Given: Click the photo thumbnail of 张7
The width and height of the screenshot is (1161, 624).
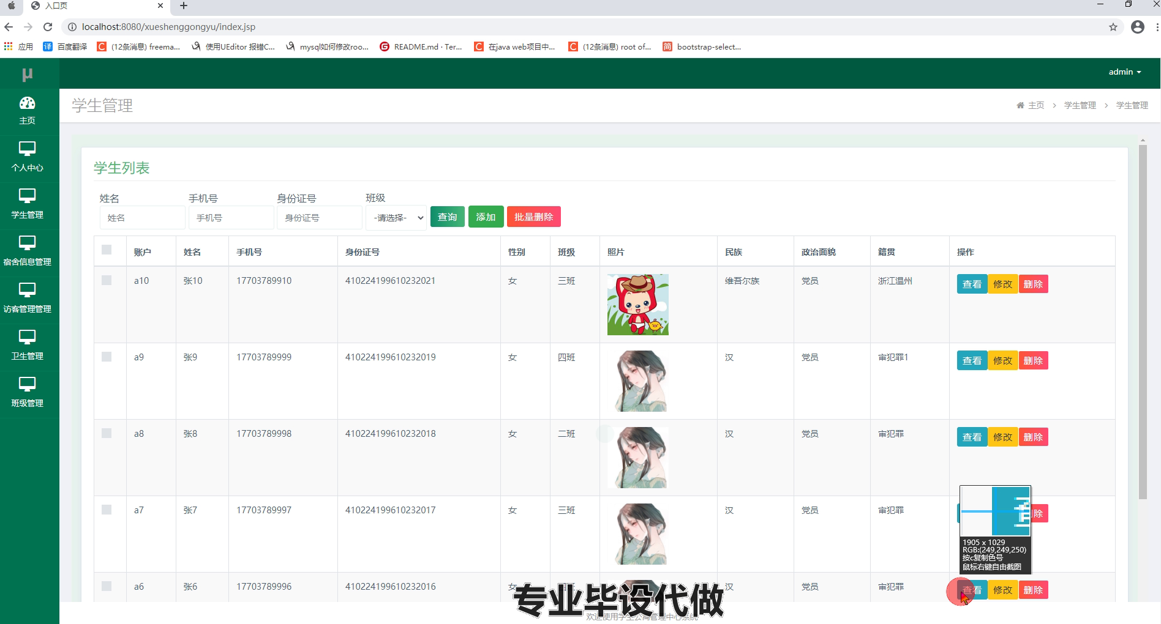Looking at the screenshot, I should click(637, 533).
